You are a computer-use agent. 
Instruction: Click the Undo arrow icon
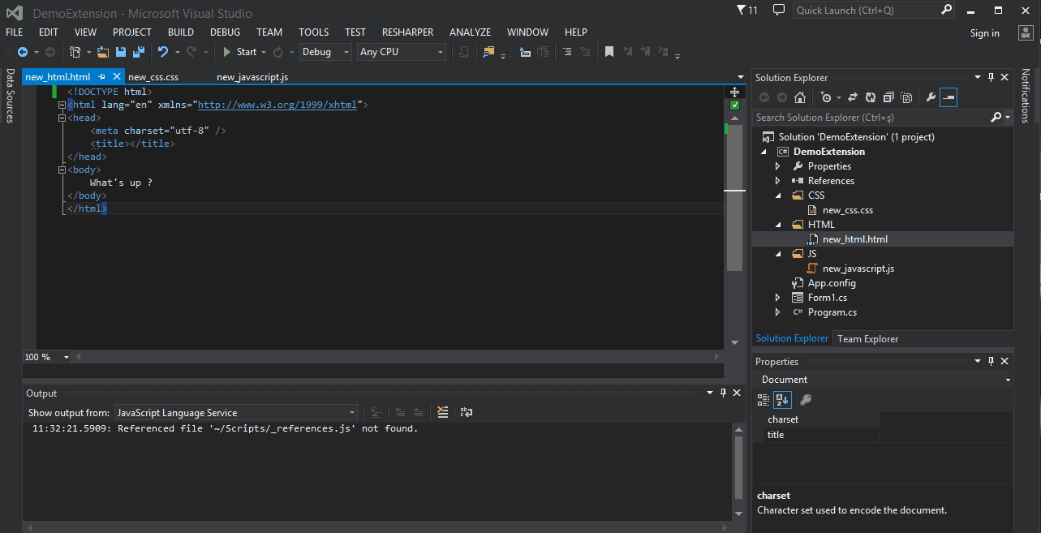[163, 52]
